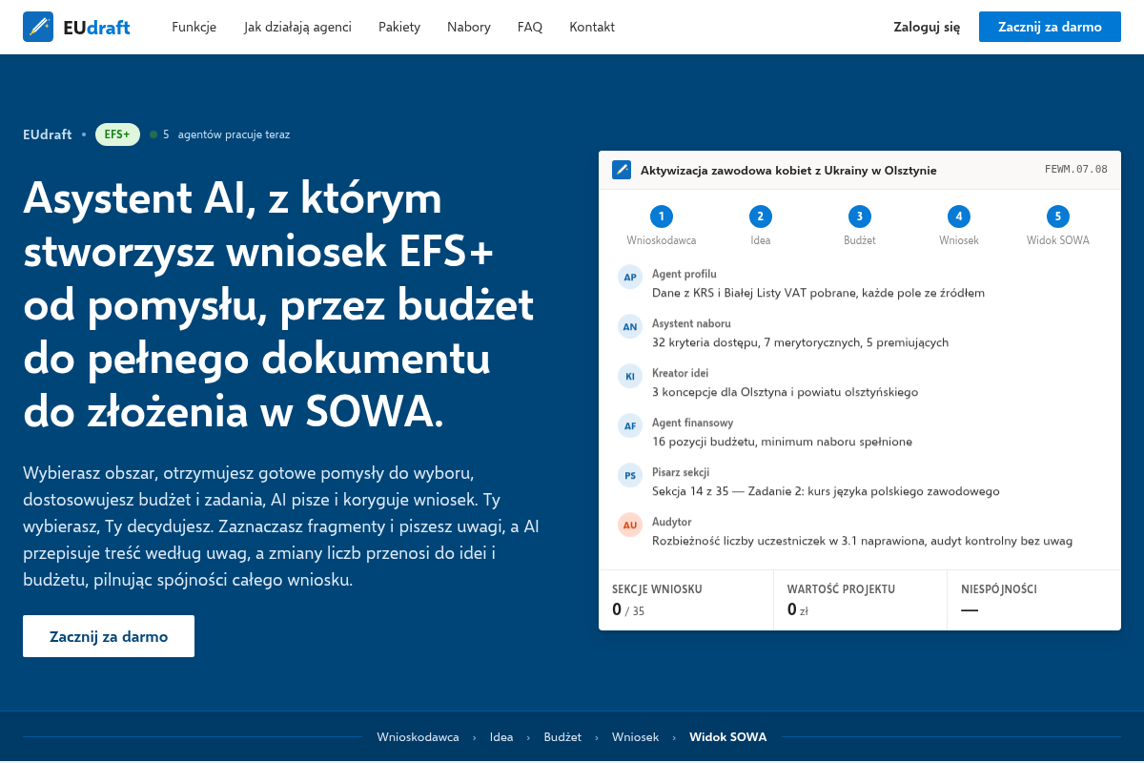Image resolution: width=1144 pixels, height=763 pixels.
Task: Open the Nabory navigation item
Action: click(469, 27)
